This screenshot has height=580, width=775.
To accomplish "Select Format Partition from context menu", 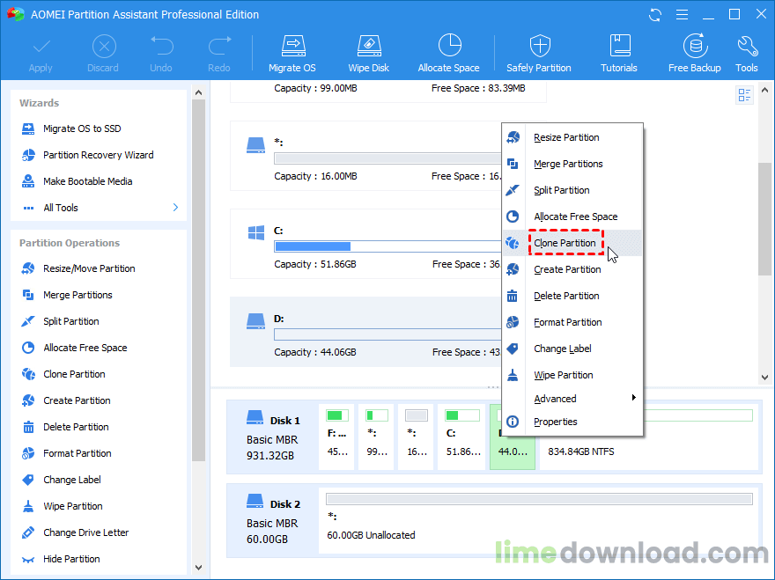I will (568, 322).
